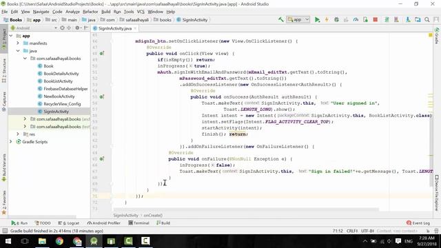
Task: Click the override gutter icon beside onClick
Action: tap(102, 54)
